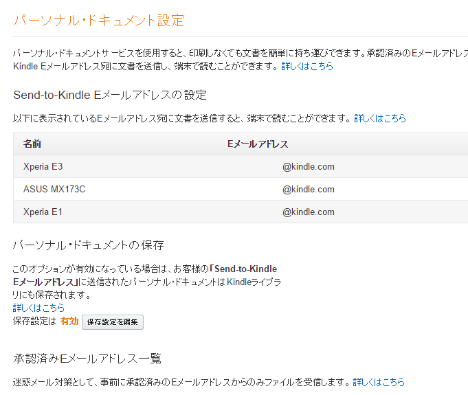
Task: Open 詳しくはこちら link in the intro paragraph
Action: point(307,66)
